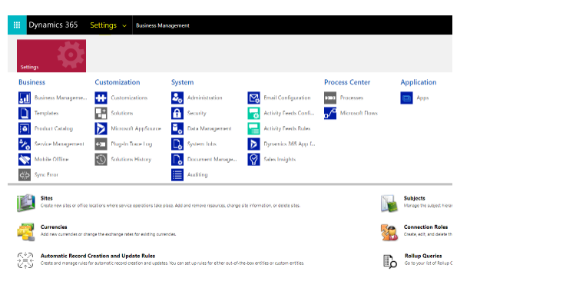576x288 pixels.
Task: Open the Templates link
Action: 47,114
